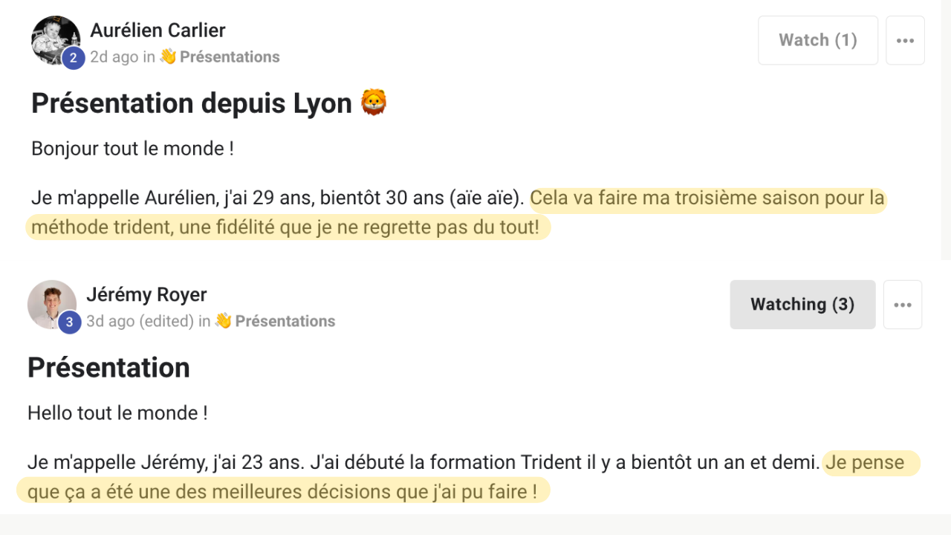Image resolution: width=951 pixels, height=535 pixels.
Task: Toggle Watch (1) on Aurélien's post
Action: [818, 40]
